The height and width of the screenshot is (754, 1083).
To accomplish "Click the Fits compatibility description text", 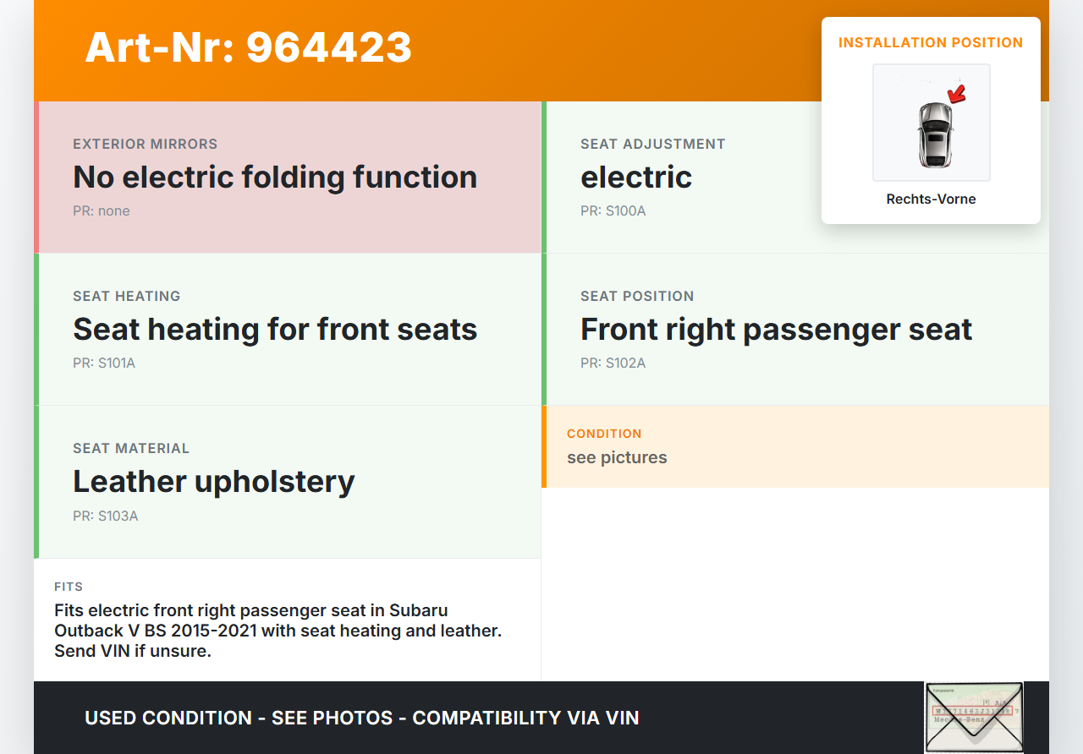I will [x=278, y=631].
